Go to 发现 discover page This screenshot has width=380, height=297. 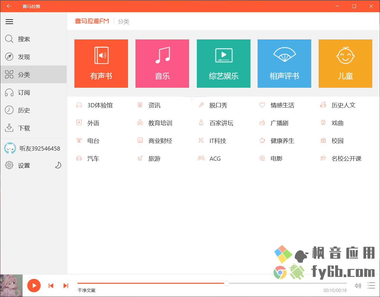[33, 57]
